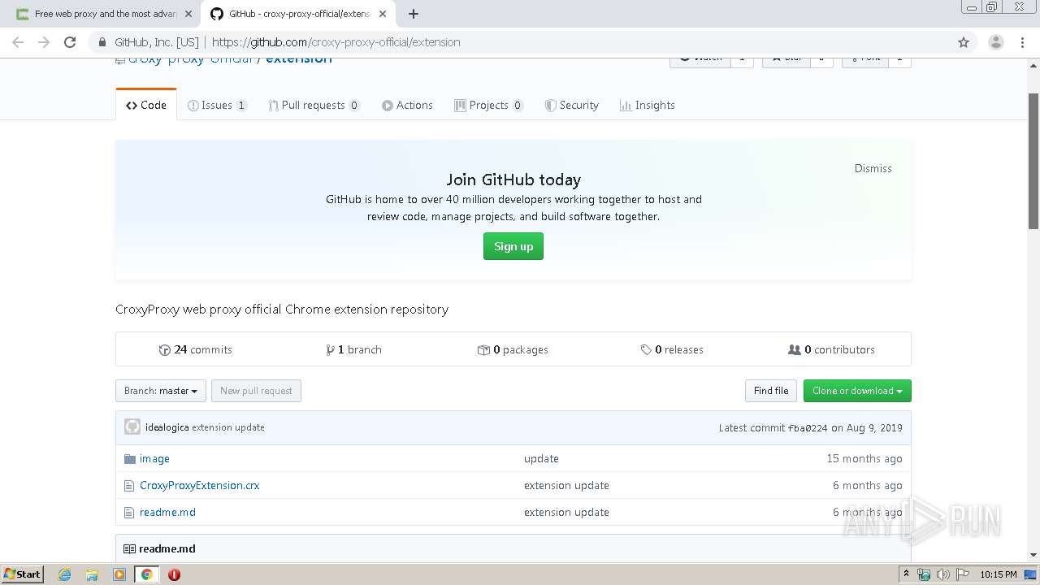Click the New pull request button
Screen dimensions: 1040x585
click(256, 391)
